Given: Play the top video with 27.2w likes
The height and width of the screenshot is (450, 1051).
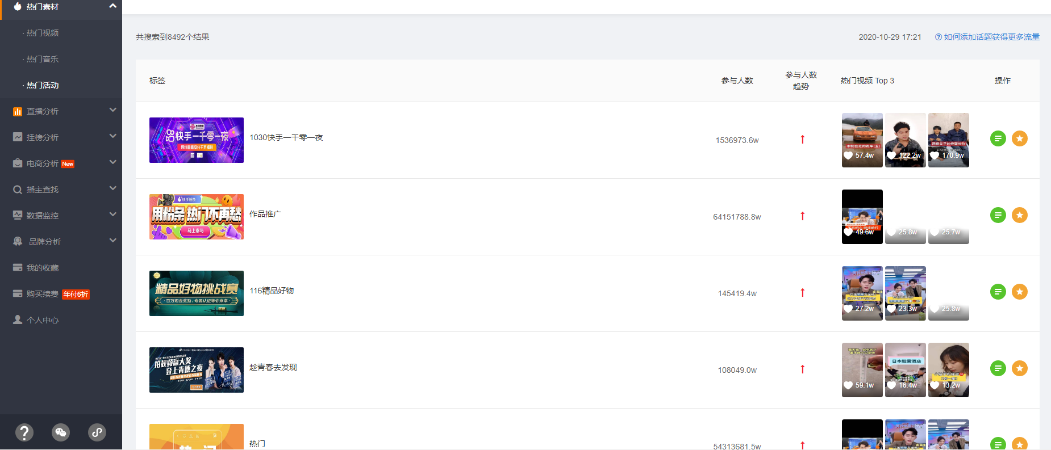Looking at the screenshot, I should [862, 293].
